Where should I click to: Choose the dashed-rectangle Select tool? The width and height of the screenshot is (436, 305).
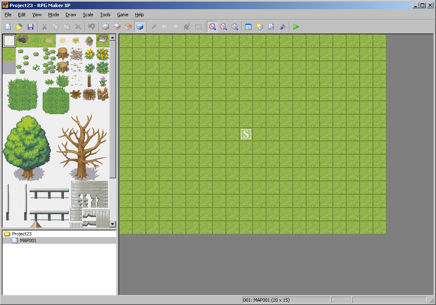198,27
